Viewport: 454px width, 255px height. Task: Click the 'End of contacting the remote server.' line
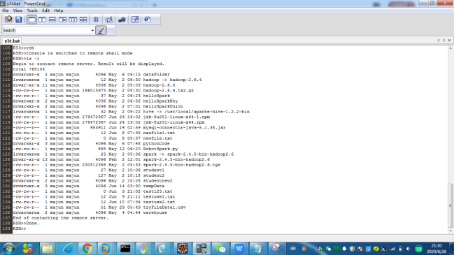pos(61,218)
